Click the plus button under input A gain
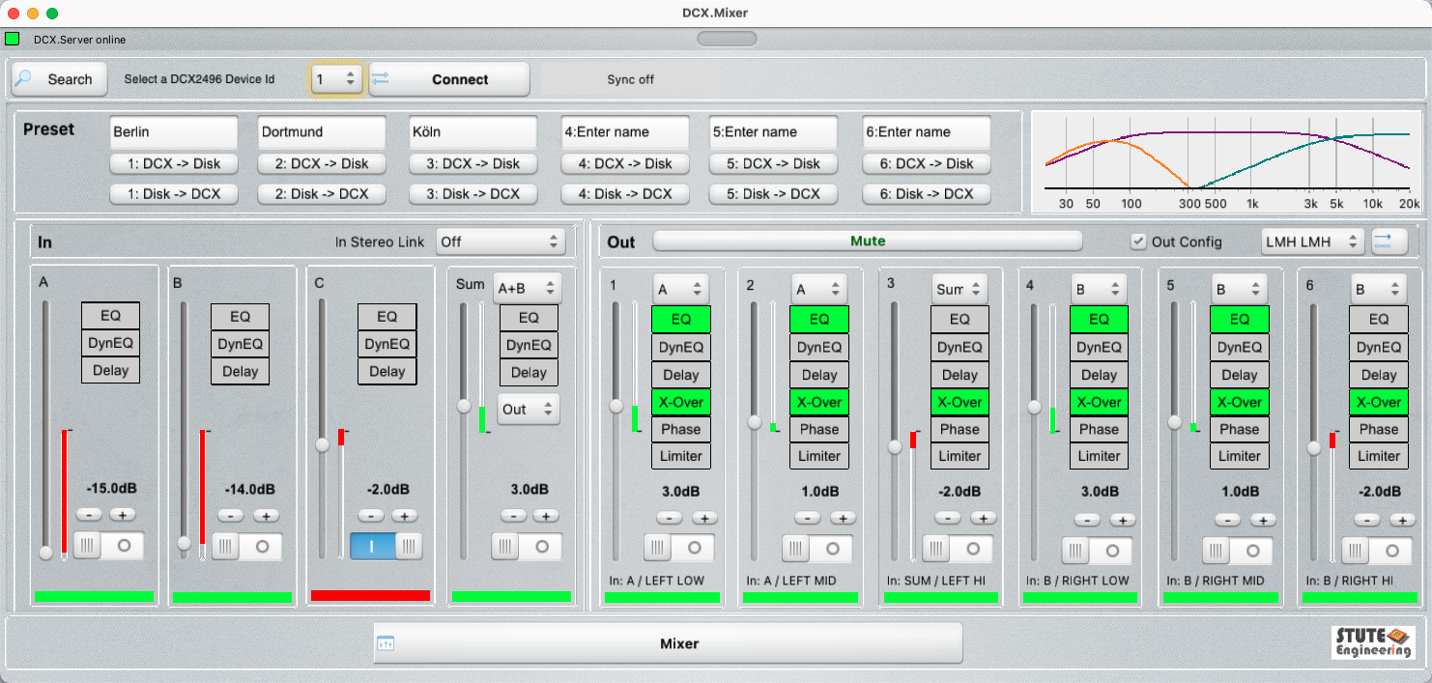The width and height of the screenshot is (1432, 683). pyautogui.click(x=122, y=515)
